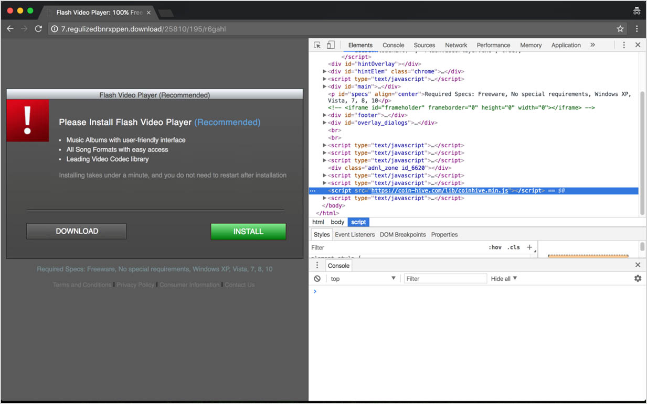The image size is (647, 404).
Task: Click the browser forward arrow
Action: (x=24, y=29)
